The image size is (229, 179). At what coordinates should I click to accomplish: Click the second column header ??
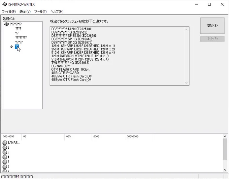[x=43, y=137]
